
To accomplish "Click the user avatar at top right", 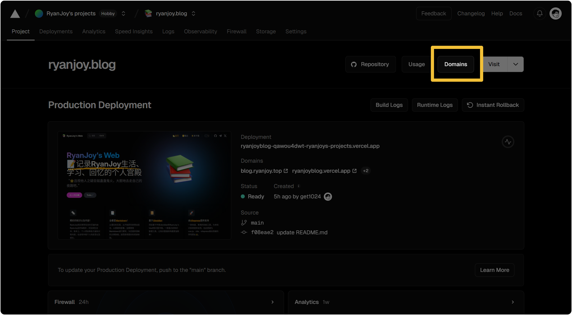I will [555, 13].
